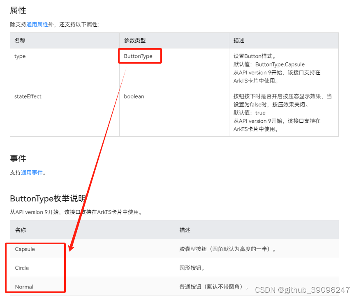
Task: Select the stateEffect attribute name cell
Action: pyautogui.click(x=30, y=96)
